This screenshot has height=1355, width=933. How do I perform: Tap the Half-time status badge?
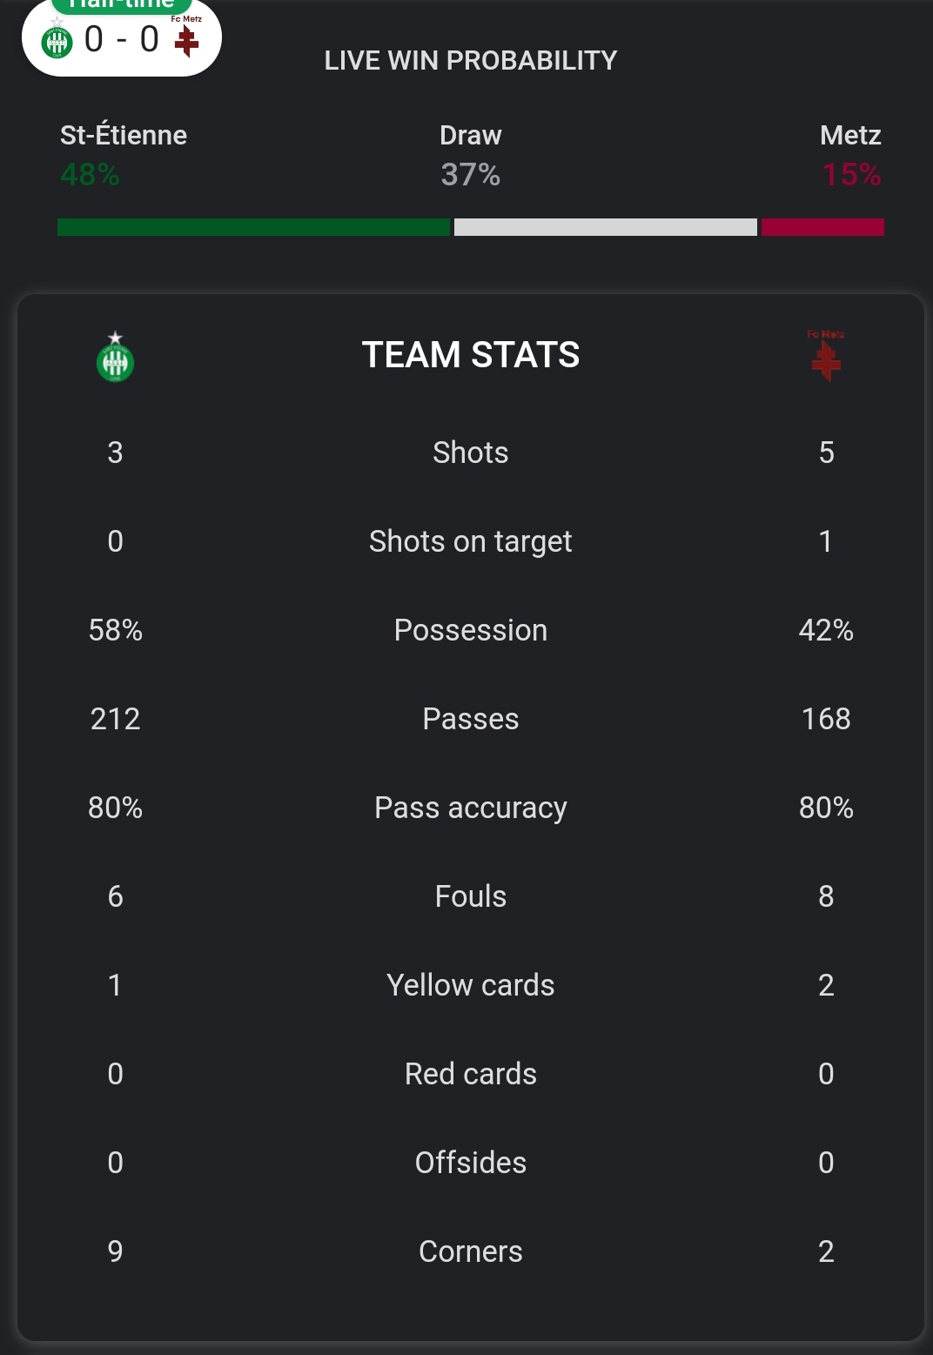(121, 4)
